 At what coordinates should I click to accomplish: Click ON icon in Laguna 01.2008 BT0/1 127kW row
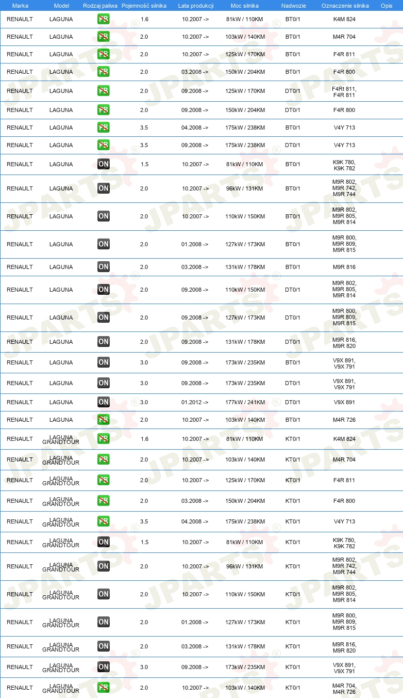click(x=104, y=244)
